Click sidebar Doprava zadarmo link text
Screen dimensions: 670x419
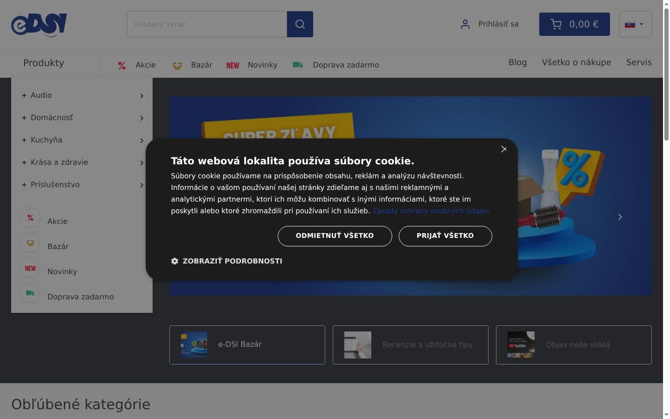click(80, 297)
